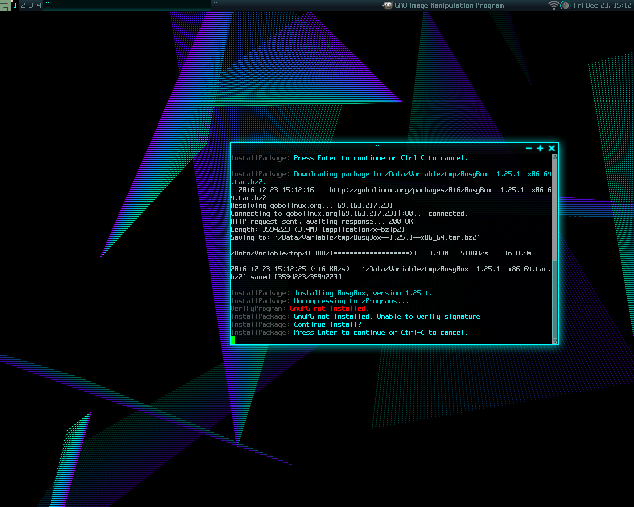
Task: Click 'Connecting to gobolinux.org' line
Action: pyautogui.click(x=349, y=214)
